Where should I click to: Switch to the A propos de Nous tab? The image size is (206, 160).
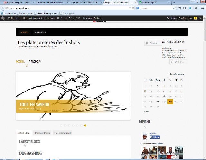pos(86,3)
